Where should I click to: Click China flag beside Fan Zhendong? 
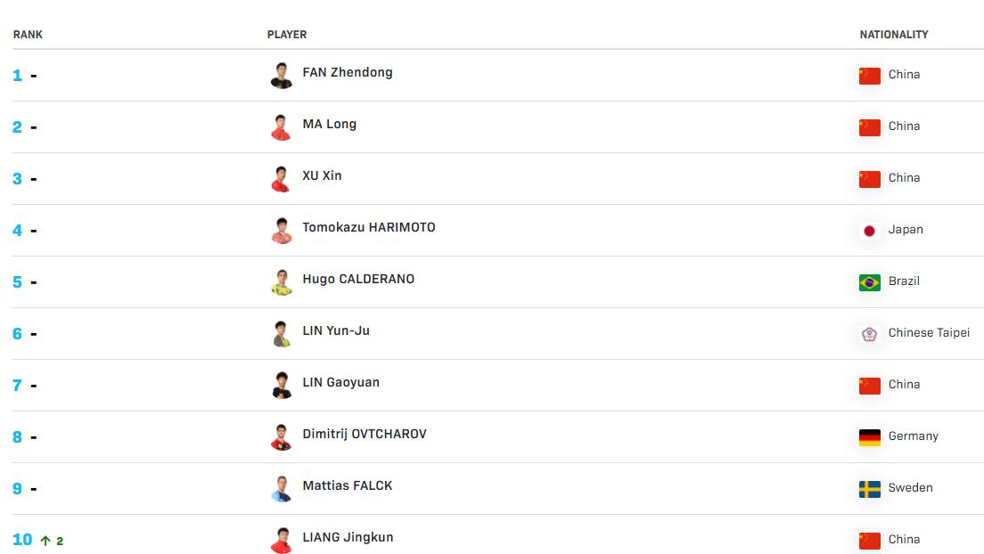(869, 76)
